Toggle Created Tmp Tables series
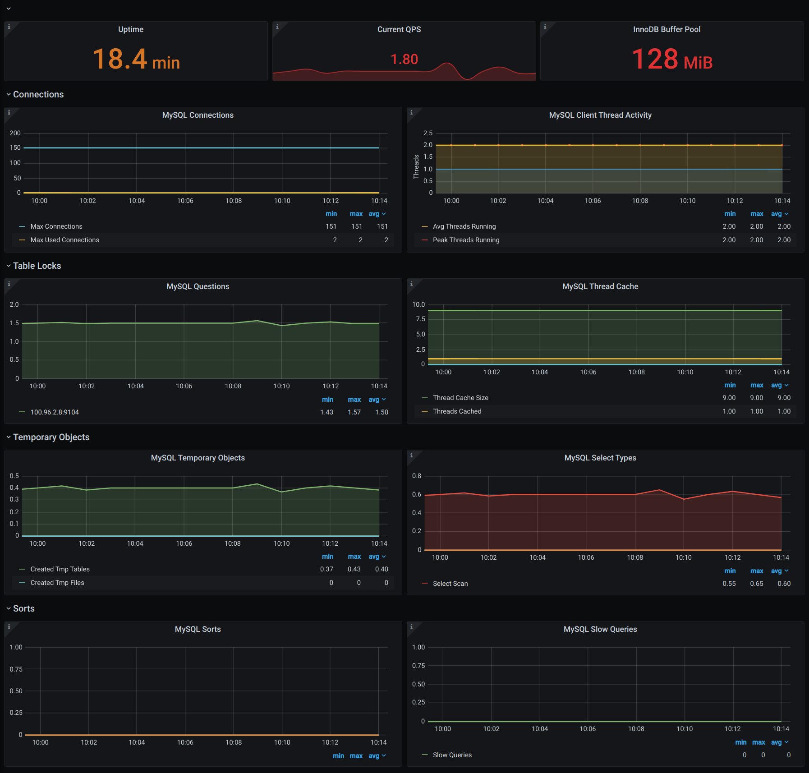The image size is (809, 773). (x=60, y=569)
